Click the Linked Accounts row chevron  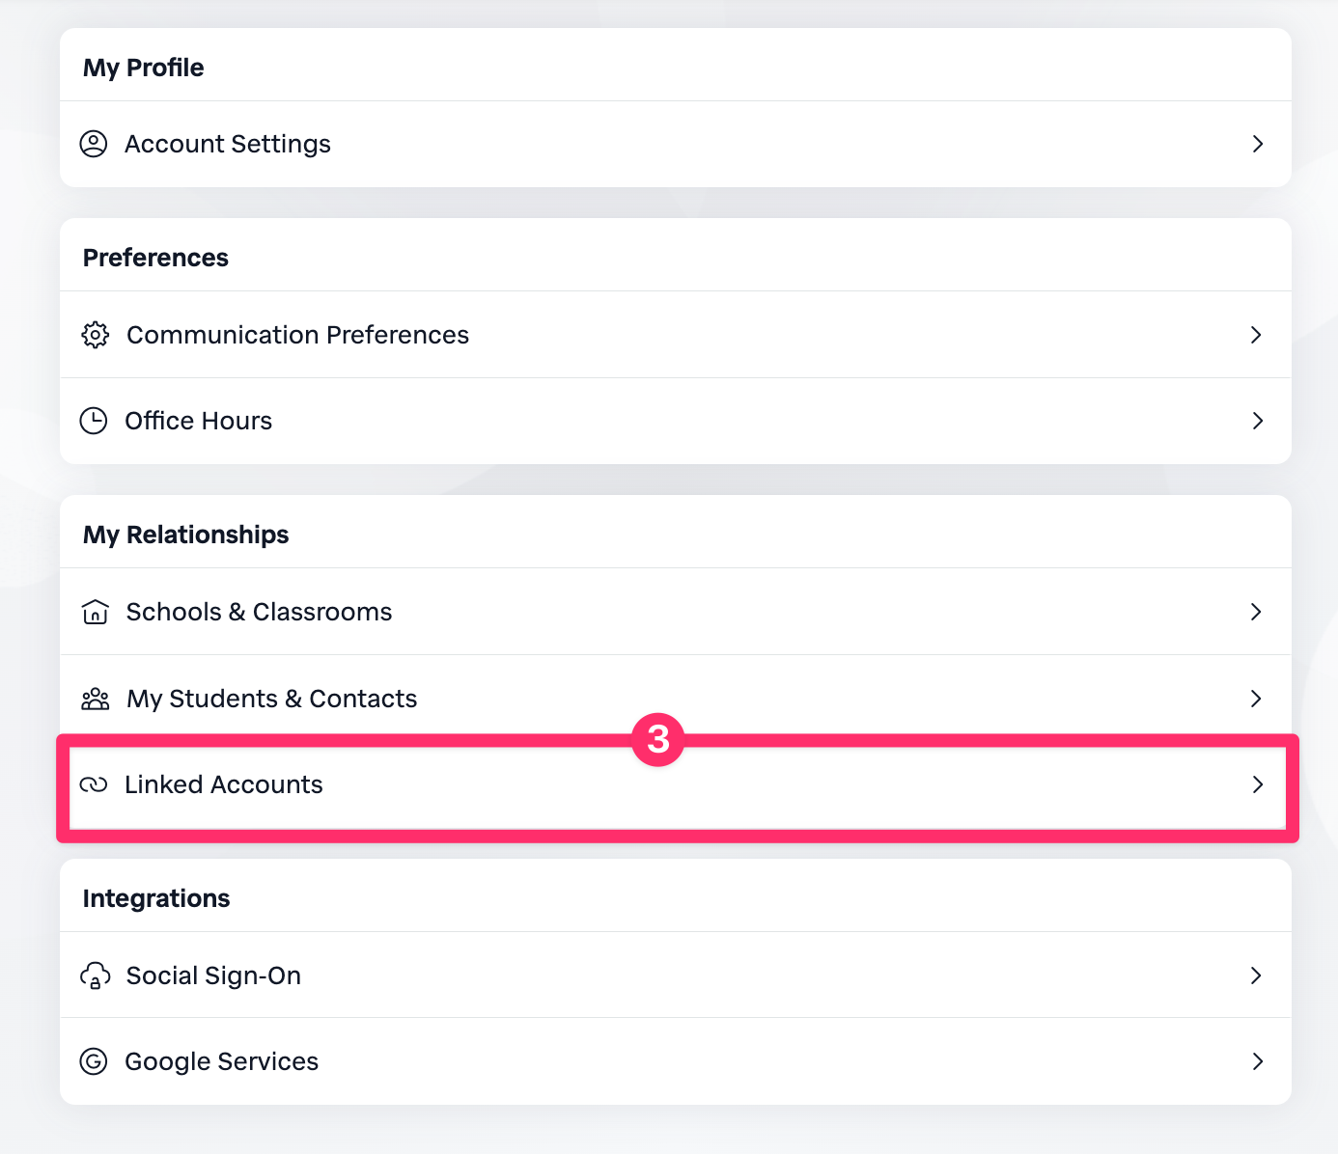pyautogui.click(x=1258, y=784)
